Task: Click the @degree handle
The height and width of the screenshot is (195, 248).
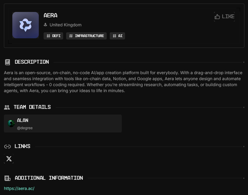Action: 25,128
